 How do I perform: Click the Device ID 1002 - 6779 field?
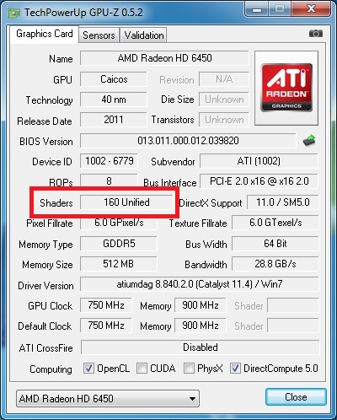coord(109,161)
